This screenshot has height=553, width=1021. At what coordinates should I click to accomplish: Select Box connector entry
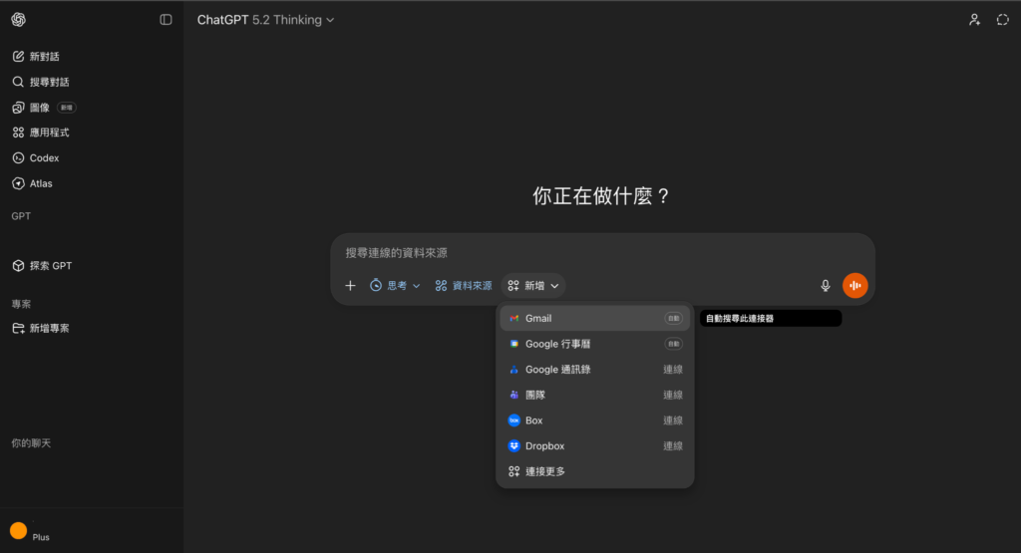594,420
